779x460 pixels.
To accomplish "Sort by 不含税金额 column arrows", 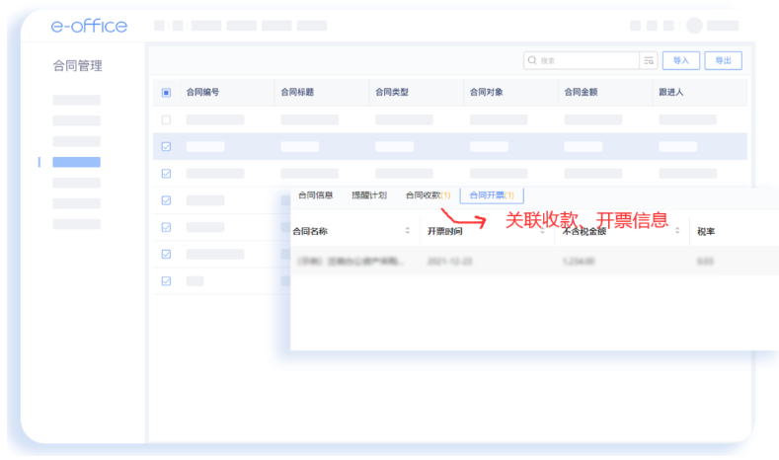I will point(677,231).
